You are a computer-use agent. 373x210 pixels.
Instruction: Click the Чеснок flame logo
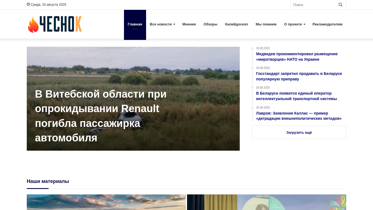coord(55,24)
